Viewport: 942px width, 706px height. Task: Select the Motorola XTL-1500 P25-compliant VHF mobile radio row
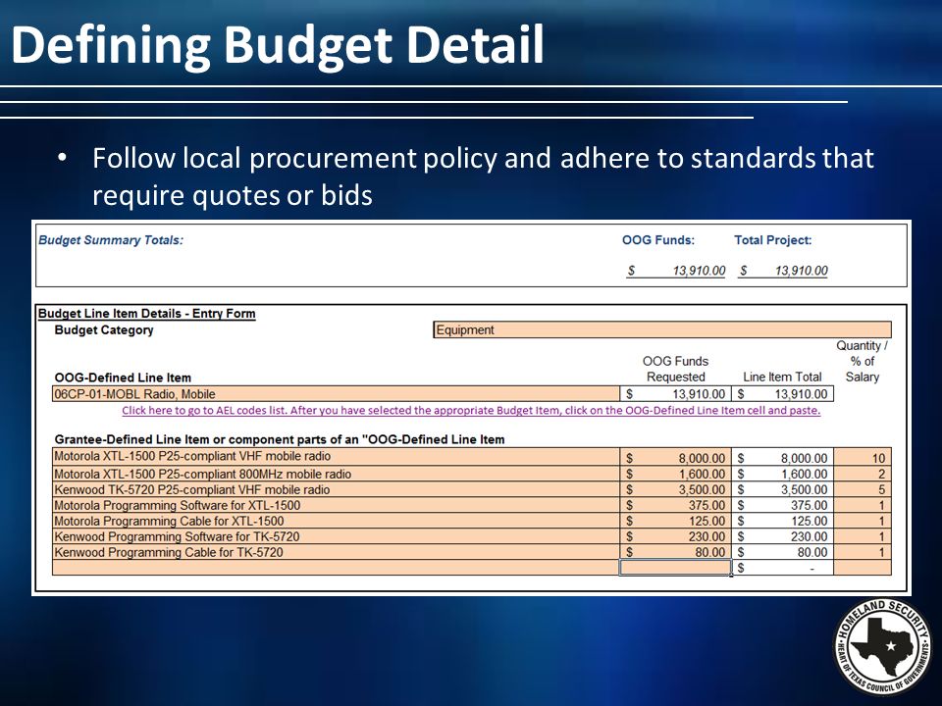336,456
